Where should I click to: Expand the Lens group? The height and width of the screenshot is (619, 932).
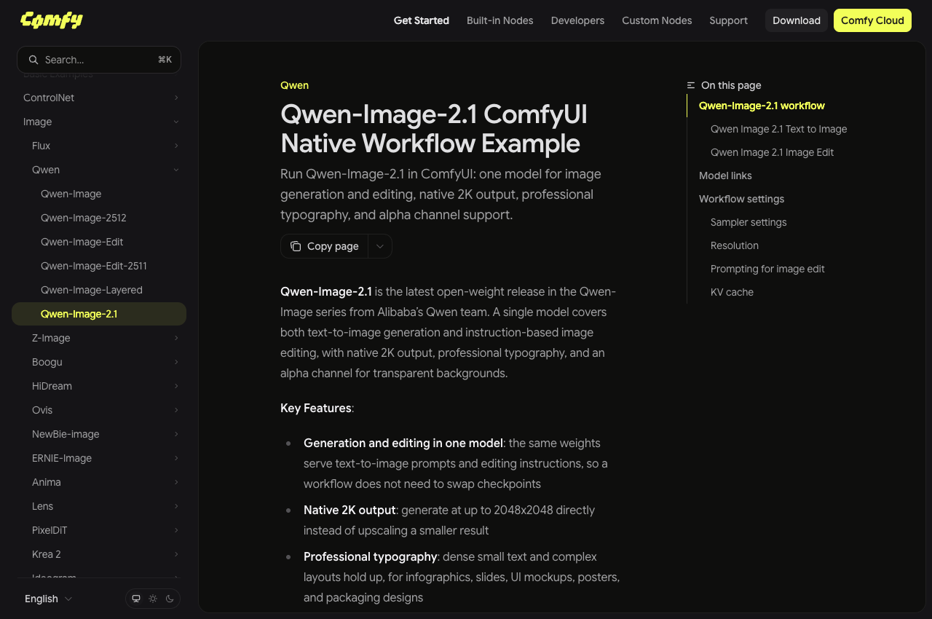(99, 506)
